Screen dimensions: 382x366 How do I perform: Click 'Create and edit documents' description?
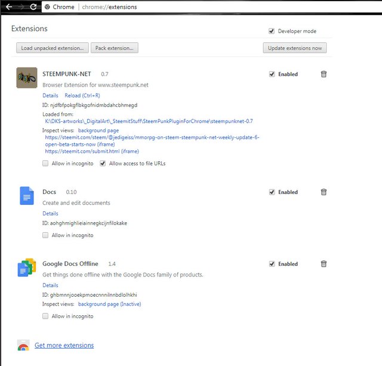(x=76, y=203)
